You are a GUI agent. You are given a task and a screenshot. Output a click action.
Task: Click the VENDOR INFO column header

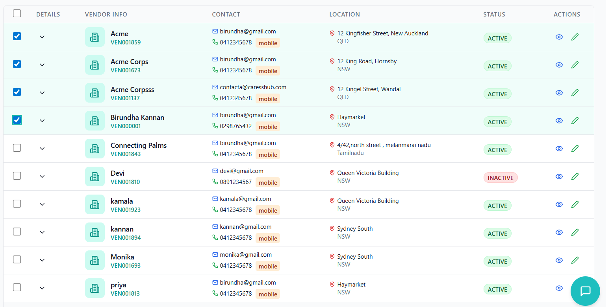pos(106,14)
